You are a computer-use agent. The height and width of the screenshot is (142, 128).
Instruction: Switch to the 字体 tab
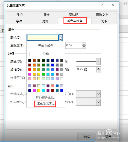point(19,21)
